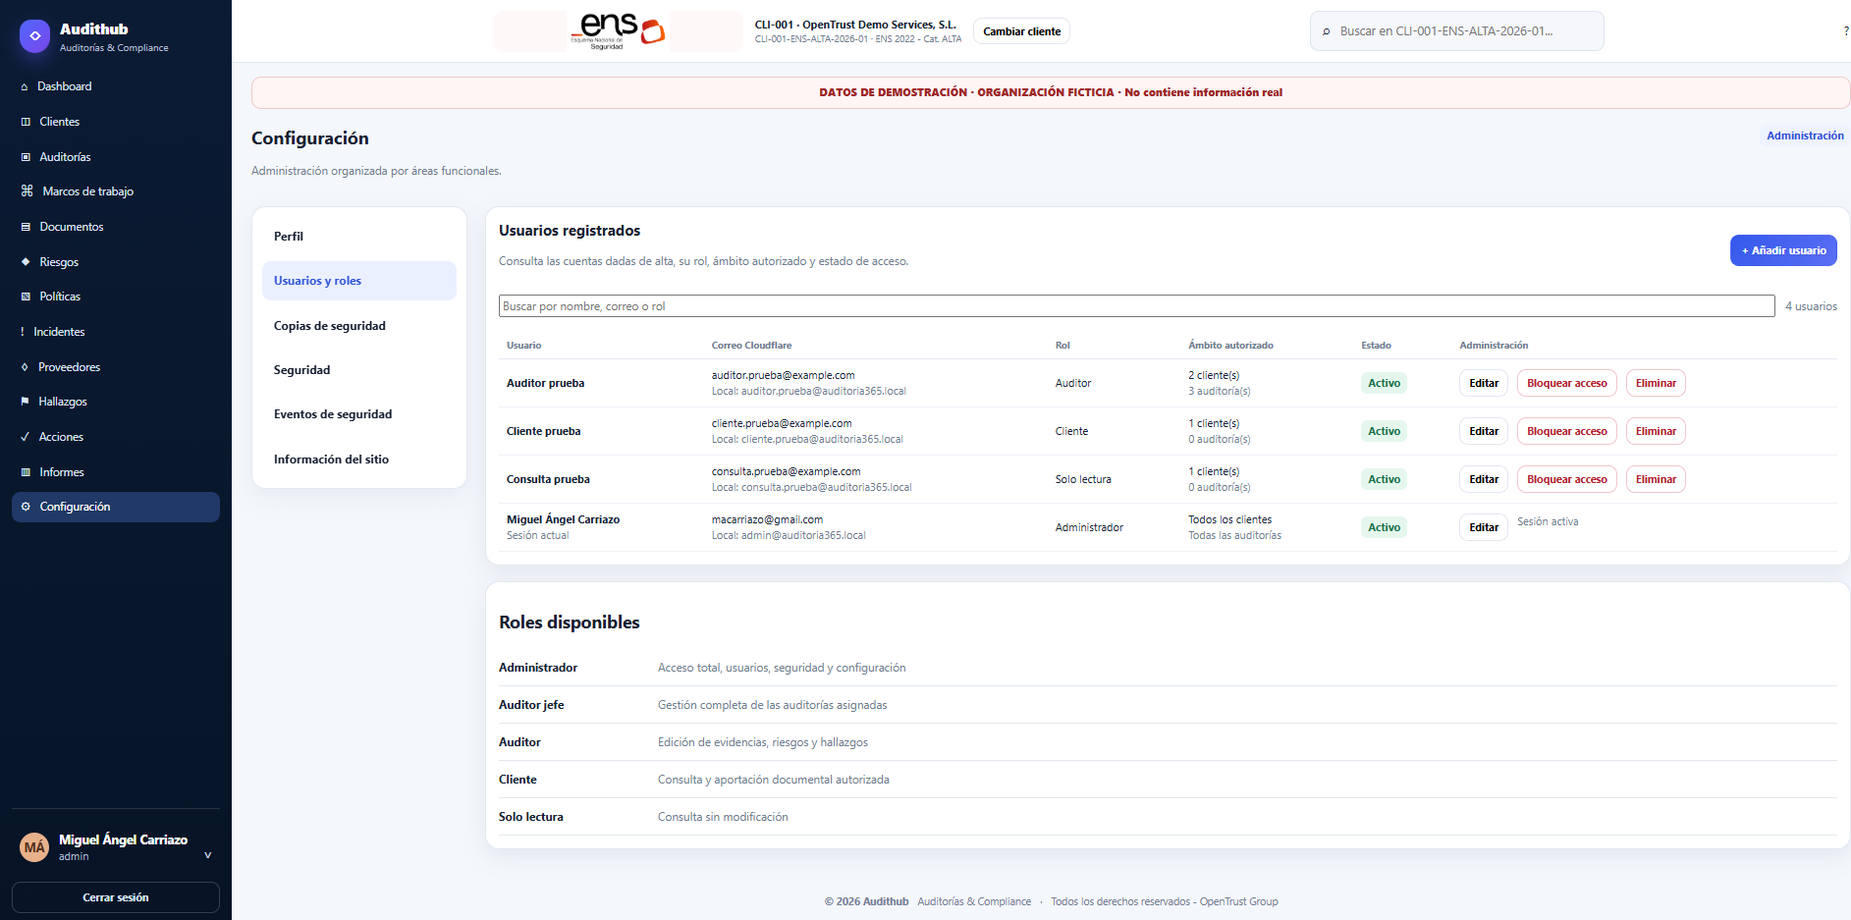1851x920 pixels.
Task: Click the Configuración gear icon
Action: tap(26, 507)
